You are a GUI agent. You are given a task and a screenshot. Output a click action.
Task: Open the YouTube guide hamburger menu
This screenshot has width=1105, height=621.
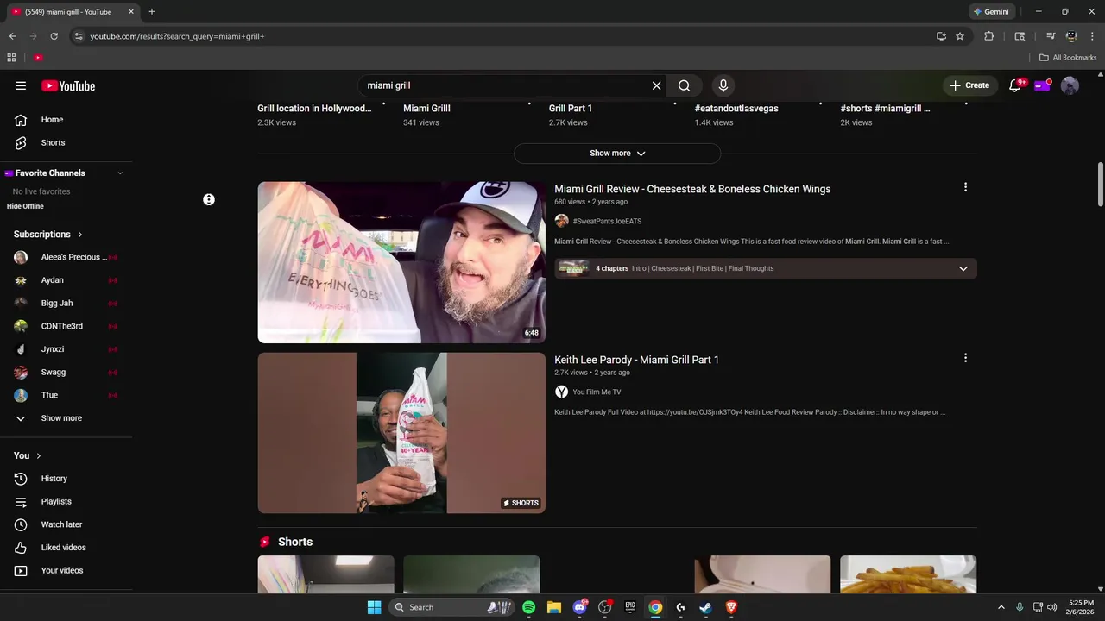[x=21, y=85]
